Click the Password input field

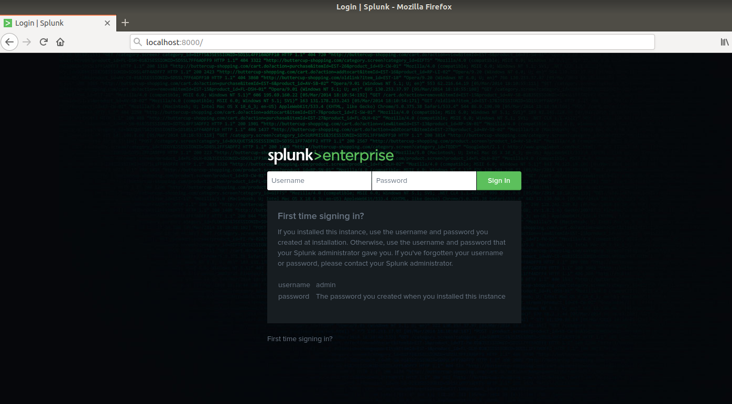(424, 181)
